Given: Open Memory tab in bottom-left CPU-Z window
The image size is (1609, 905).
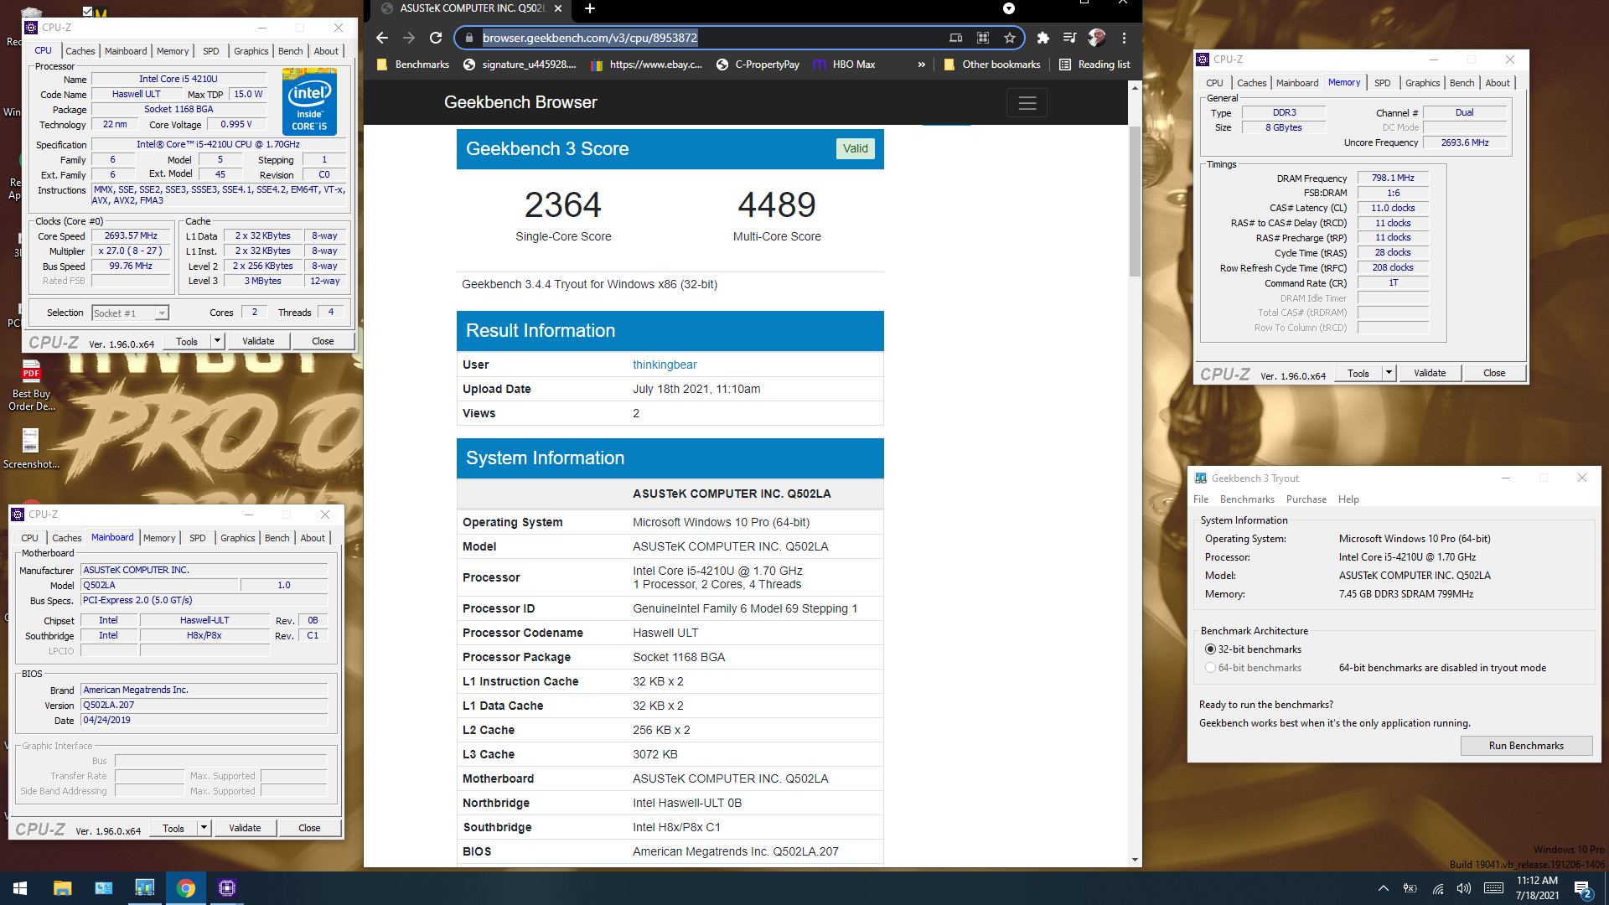Looking at the screenshot, I should (x=159, y=538).
